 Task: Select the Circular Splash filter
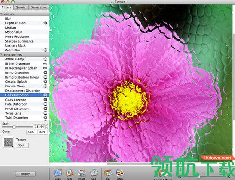24,82
